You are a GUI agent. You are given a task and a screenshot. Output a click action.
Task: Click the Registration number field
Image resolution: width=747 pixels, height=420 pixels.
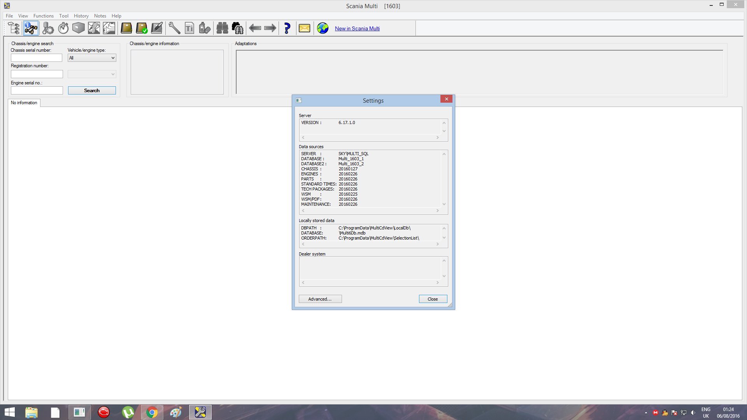coord(37,74)
